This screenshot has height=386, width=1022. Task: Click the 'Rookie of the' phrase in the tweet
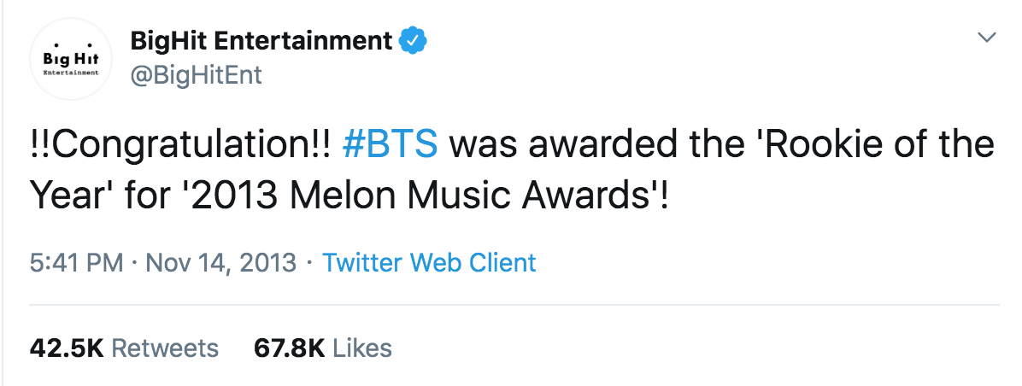click(x=879, y=144)
